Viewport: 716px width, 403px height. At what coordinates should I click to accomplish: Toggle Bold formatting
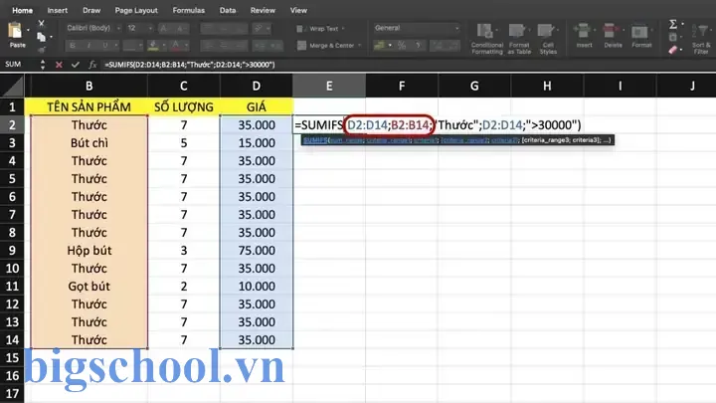click(73, 45)
